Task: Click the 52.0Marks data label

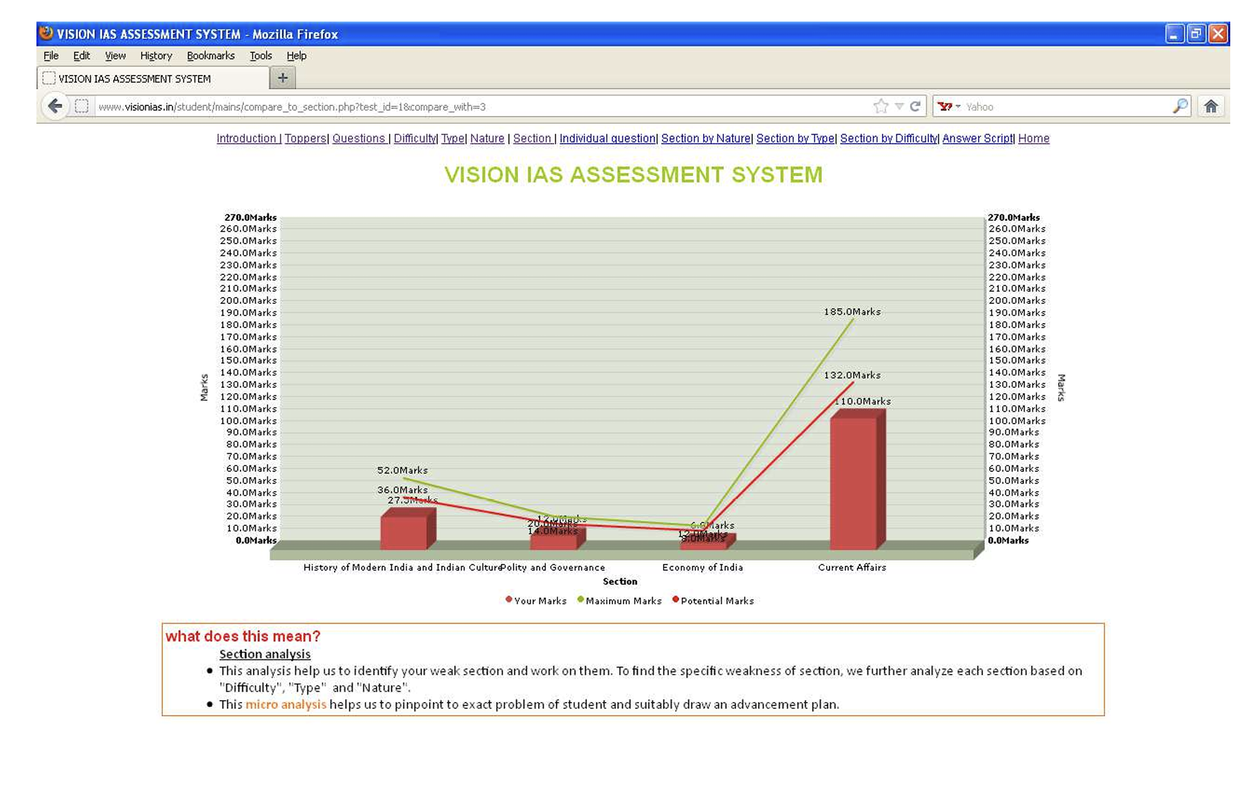Action: (402, 470)
